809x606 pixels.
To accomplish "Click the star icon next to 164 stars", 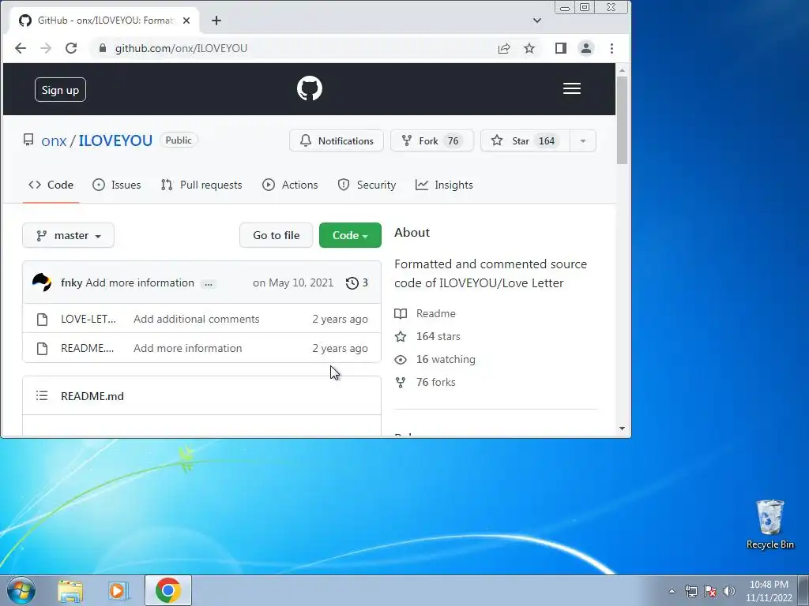I will pyautogui.click(x=401, y=336).
